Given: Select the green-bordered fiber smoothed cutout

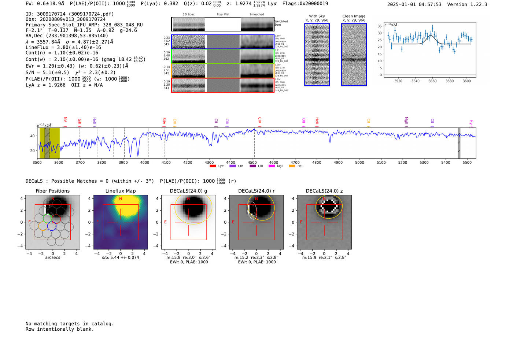Looking at the screenshot, I should point(257,56).
